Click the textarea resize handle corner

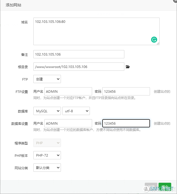click(x=158, y=43)
